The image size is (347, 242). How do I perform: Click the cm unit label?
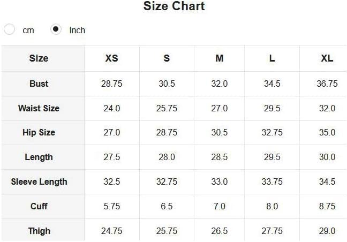click(28, 31)
